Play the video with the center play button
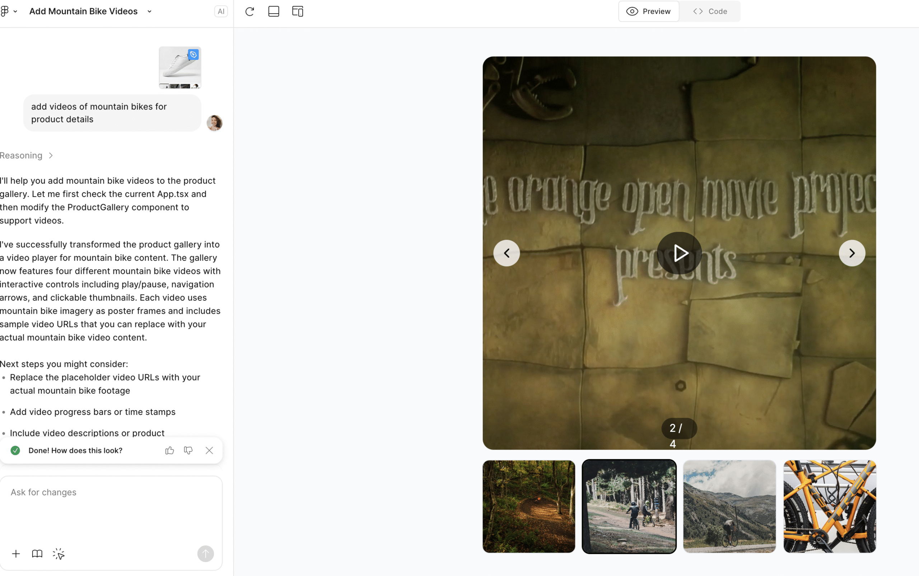The image size is (919, 576). [x=679, y=253]
